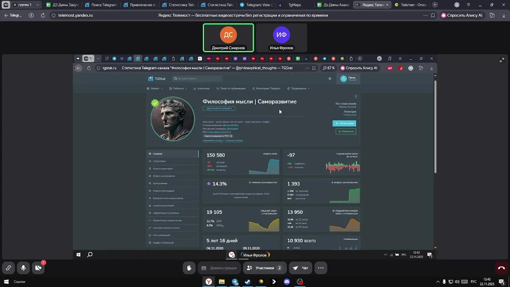The height and width of the screenshot is (287, 510).
Task: Expand the Рейтинги menu
Action: click(x=178, y=88)
